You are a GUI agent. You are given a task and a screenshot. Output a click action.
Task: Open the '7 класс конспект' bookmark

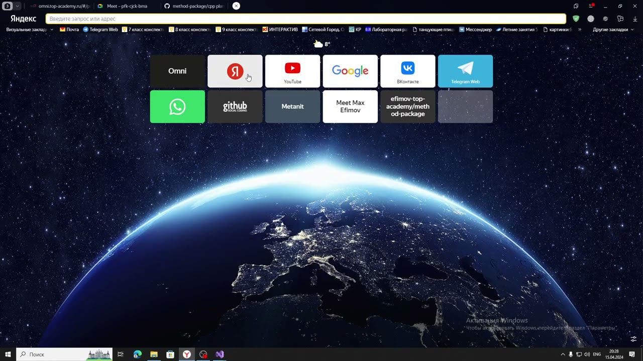click(143, 30)
